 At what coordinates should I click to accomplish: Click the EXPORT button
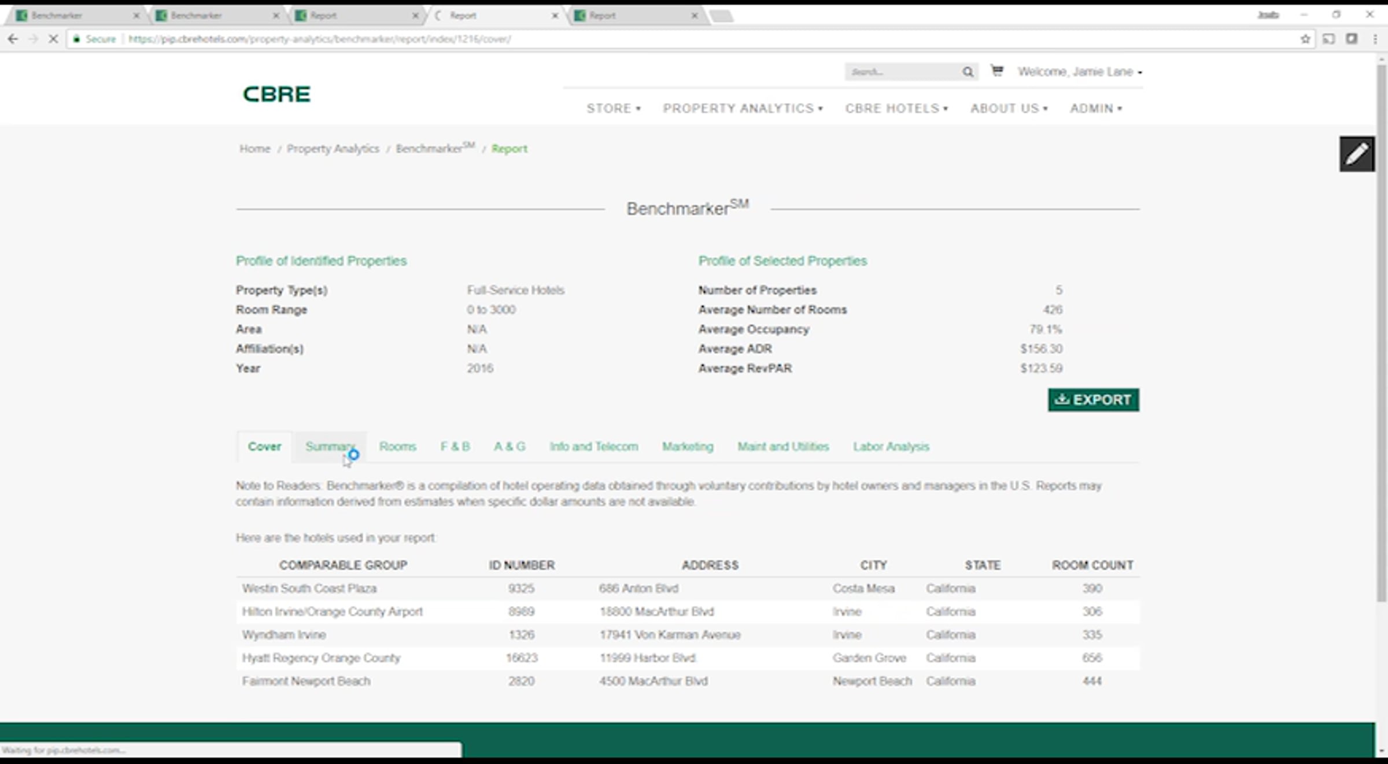1093,400
